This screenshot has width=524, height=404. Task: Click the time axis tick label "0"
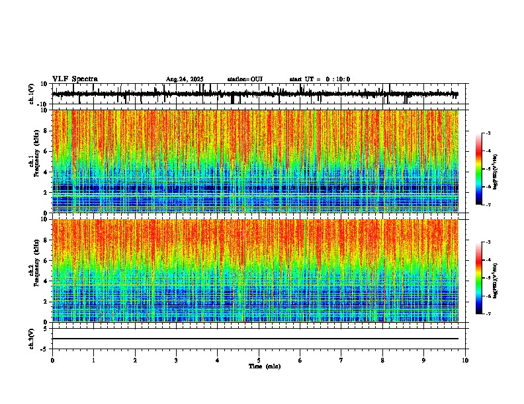(52, 360)
